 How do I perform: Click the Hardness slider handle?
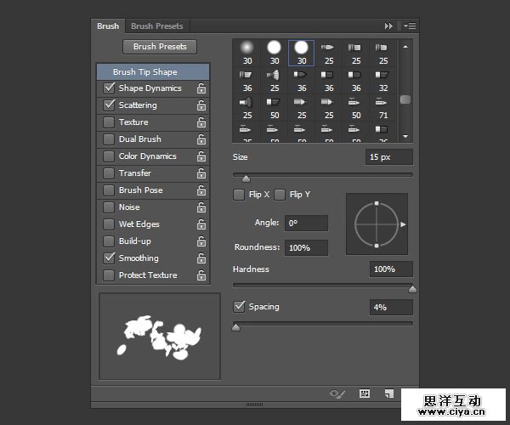(412, 289)
